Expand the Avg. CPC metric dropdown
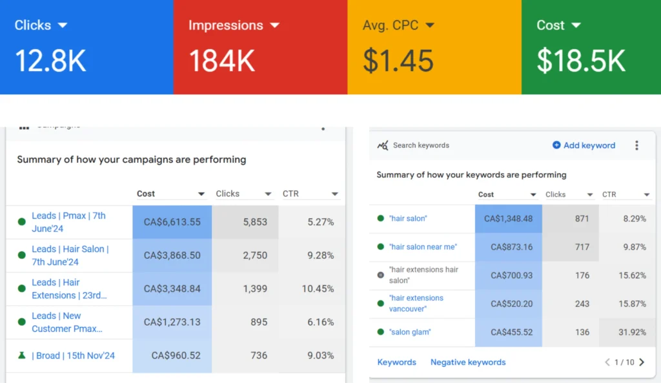 coord(429,25)
